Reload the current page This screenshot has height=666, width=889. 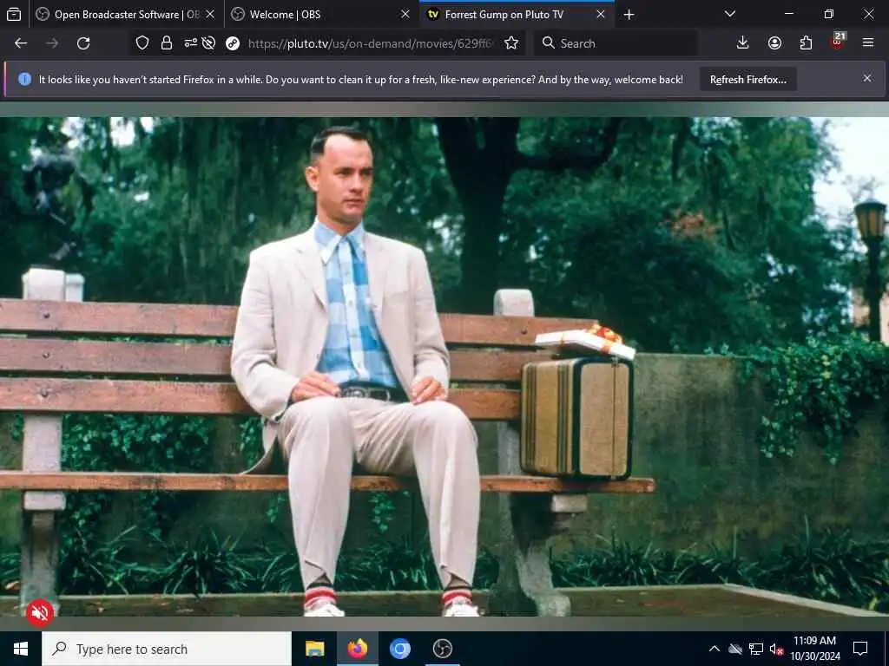click(x=83, y=43)
